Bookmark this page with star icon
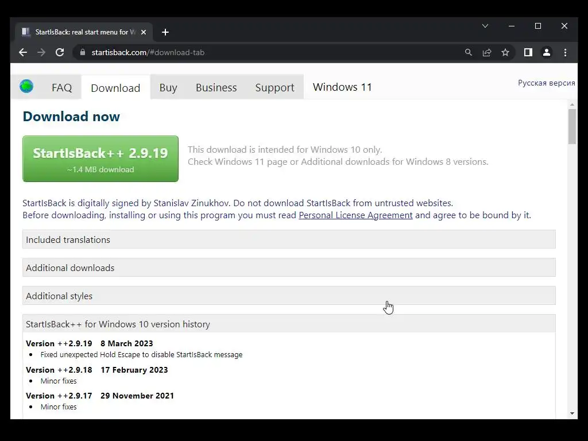 tap(505, 52)
